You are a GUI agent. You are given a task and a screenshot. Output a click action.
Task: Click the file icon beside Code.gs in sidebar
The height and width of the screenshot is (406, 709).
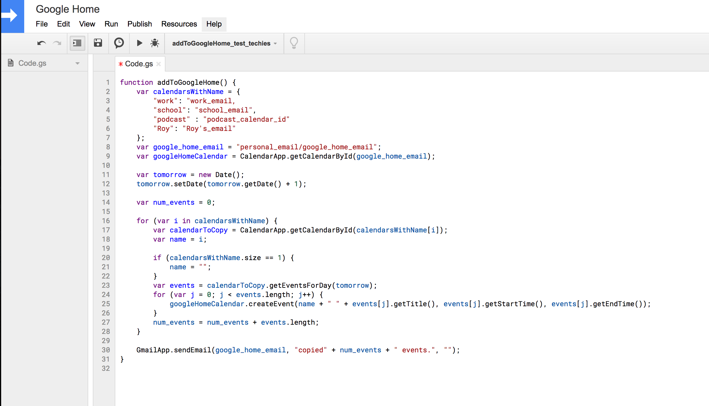tap(11, 63)
